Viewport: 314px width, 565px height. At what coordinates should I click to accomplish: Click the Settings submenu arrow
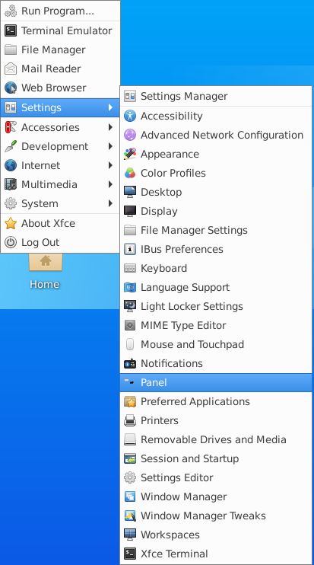pyautogui.click(x=110, y=107)
